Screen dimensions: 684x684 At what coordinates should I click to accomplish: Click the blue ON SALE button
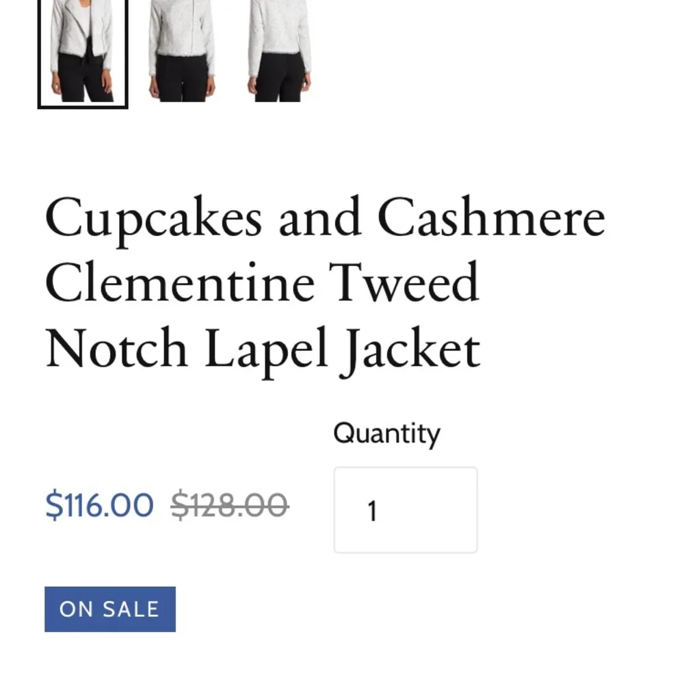(x=109, y=608)
